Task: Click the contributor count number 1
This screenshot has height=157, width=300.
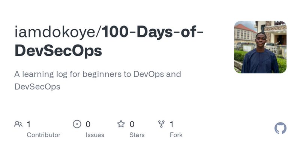Action: 29,124
